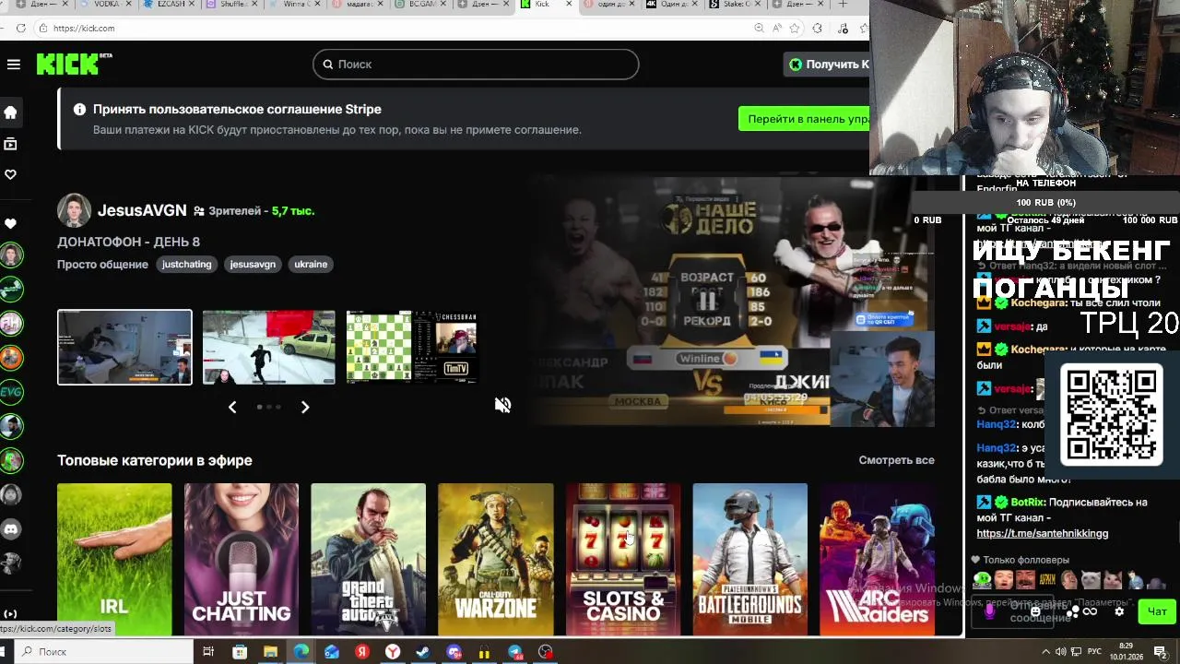The image size is (1180, 664).
Task: Click into the Поиск search field on Kick
Action: (476, 64)
